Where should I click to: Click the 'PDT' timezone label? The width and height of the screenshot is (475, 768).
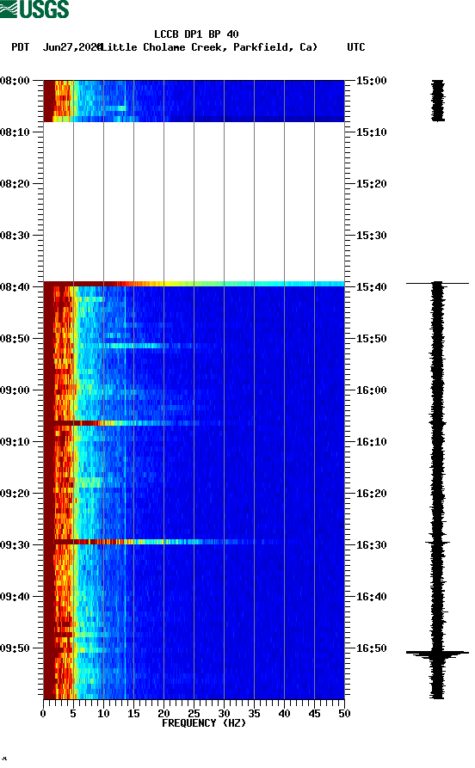click(x=20, y=47)
